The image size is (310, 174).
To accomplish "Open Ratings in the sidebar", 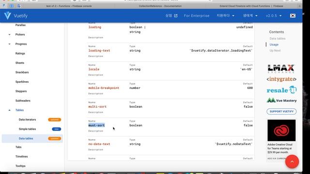I will 20,54.
